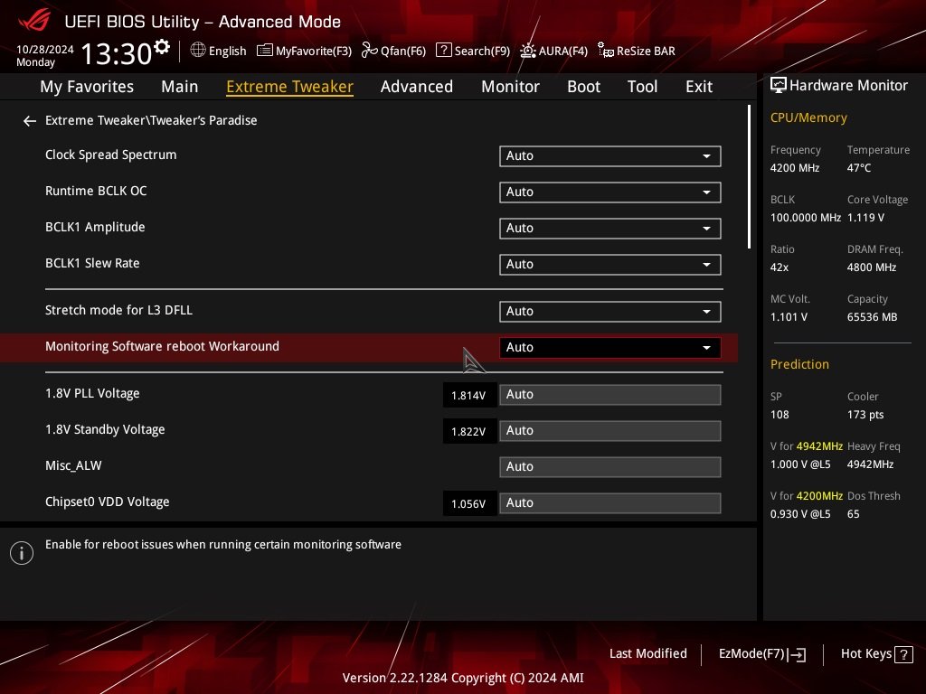Switch to the Advanced tab
Image resolution: width=926 pixels, height=694 pixels.
point(416,87)
